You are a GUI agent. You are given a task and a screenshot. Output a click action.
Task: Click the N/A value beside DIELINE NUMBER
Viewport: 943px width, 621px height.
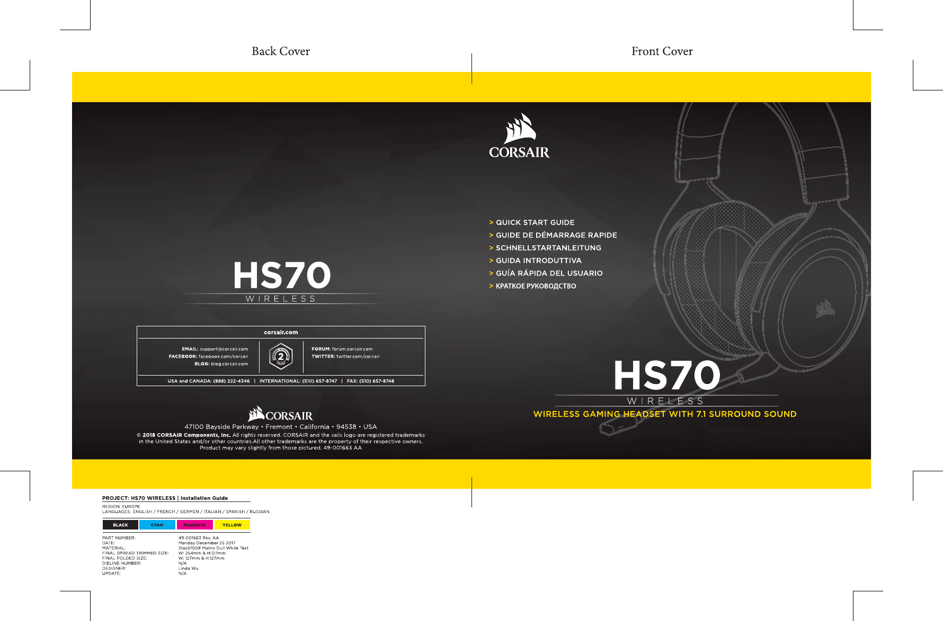pyautogui.click(x=182, y=563)
